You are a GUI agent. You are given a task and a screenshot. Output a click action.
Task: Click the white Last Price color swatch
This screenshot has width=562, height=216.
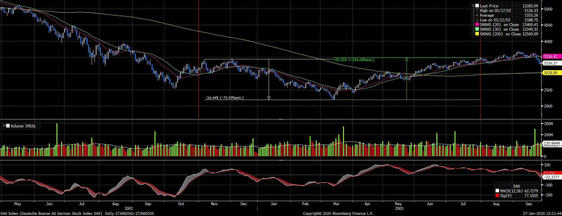click(477, 6)
